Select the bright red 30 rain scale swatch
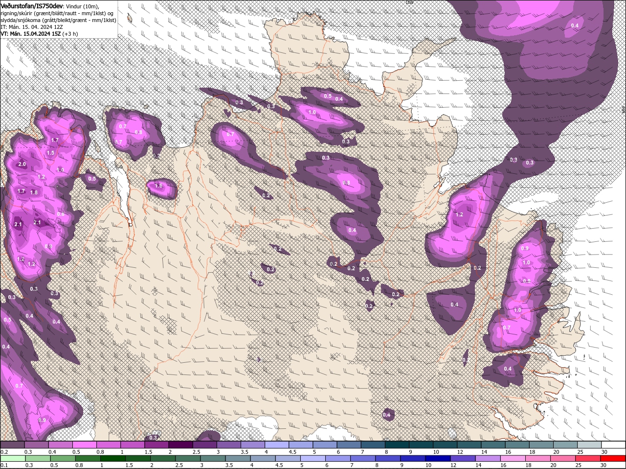 tap(613, 458)
